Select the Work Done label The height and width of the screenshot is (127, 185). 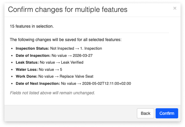(26, 76)
